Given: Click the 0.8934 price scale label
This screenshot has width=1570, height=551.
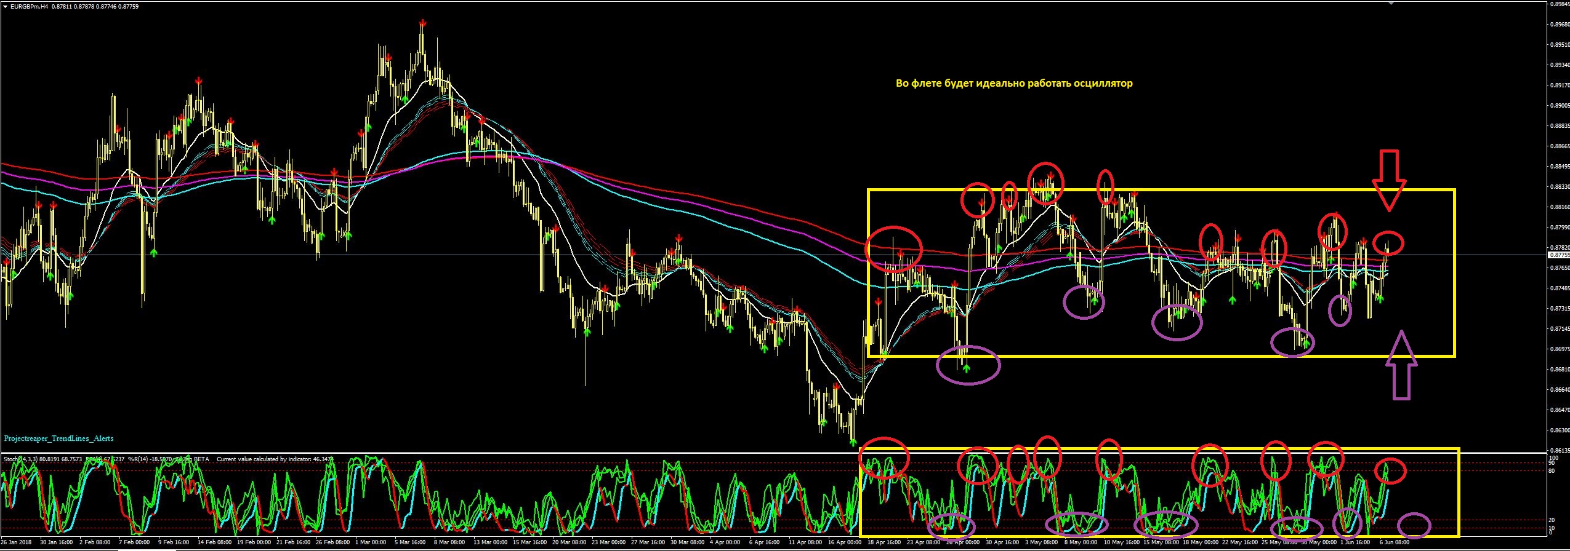Looking at the screenshot, I should tap(1559, 65).
